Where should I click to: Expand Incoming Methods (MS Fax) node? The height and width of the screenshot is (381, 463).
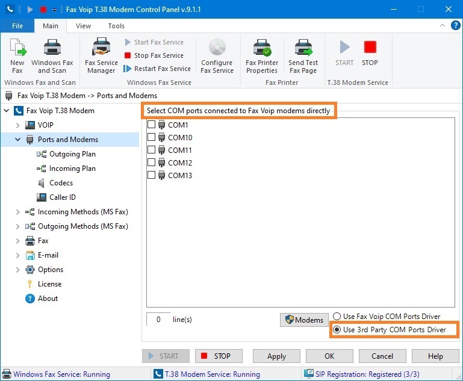(x=17, y=212)
